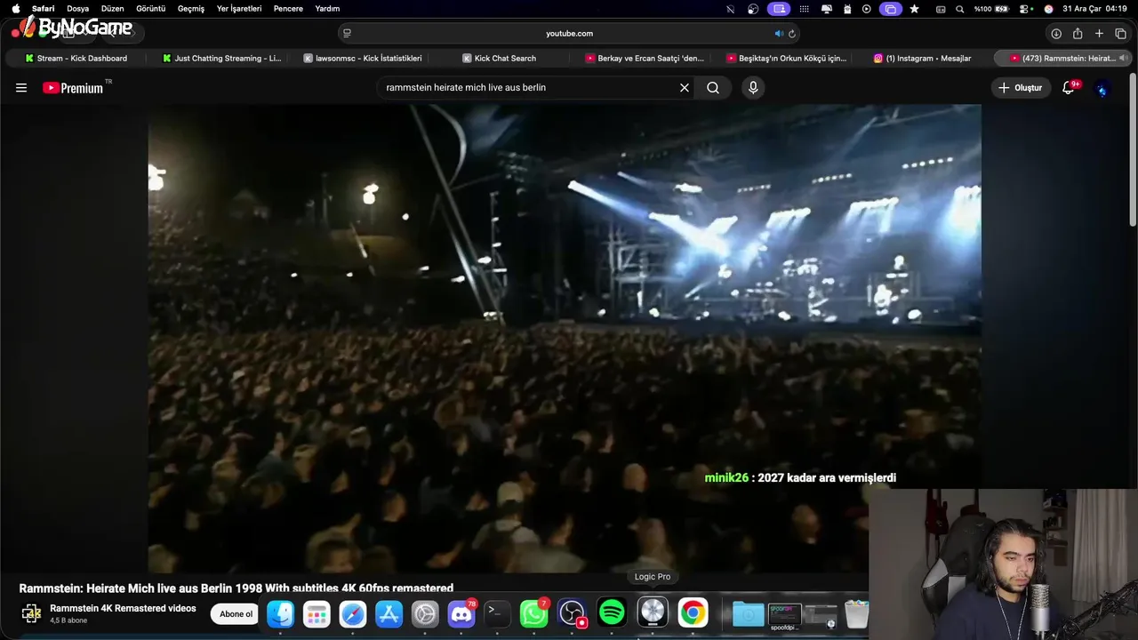
Task: Open page menu icon in address bar
Action: [347, 34]
